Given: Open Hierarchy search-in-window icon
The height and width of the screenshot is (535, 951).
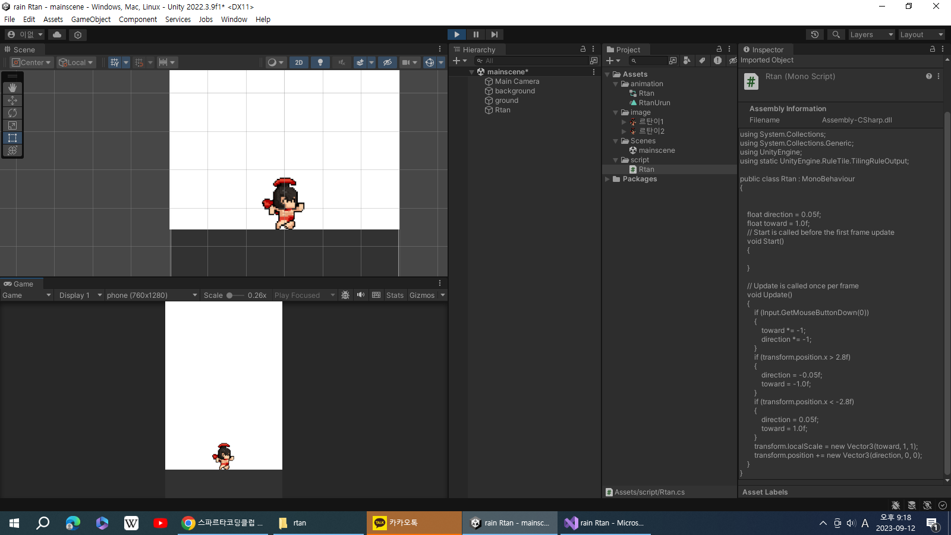Looking at the screenshot, I should [x=593, y=61].
